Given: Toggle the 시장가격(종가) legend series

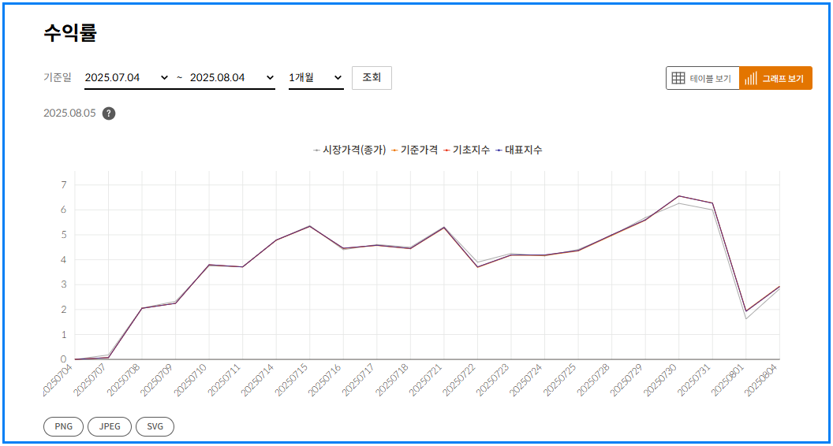Looking at the screenshot, I should pos(349,151).
